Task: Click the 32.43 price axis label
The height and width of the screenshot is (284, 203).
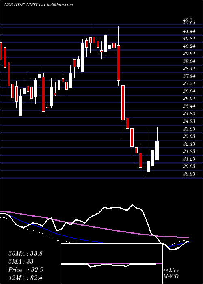Action: 189,144
